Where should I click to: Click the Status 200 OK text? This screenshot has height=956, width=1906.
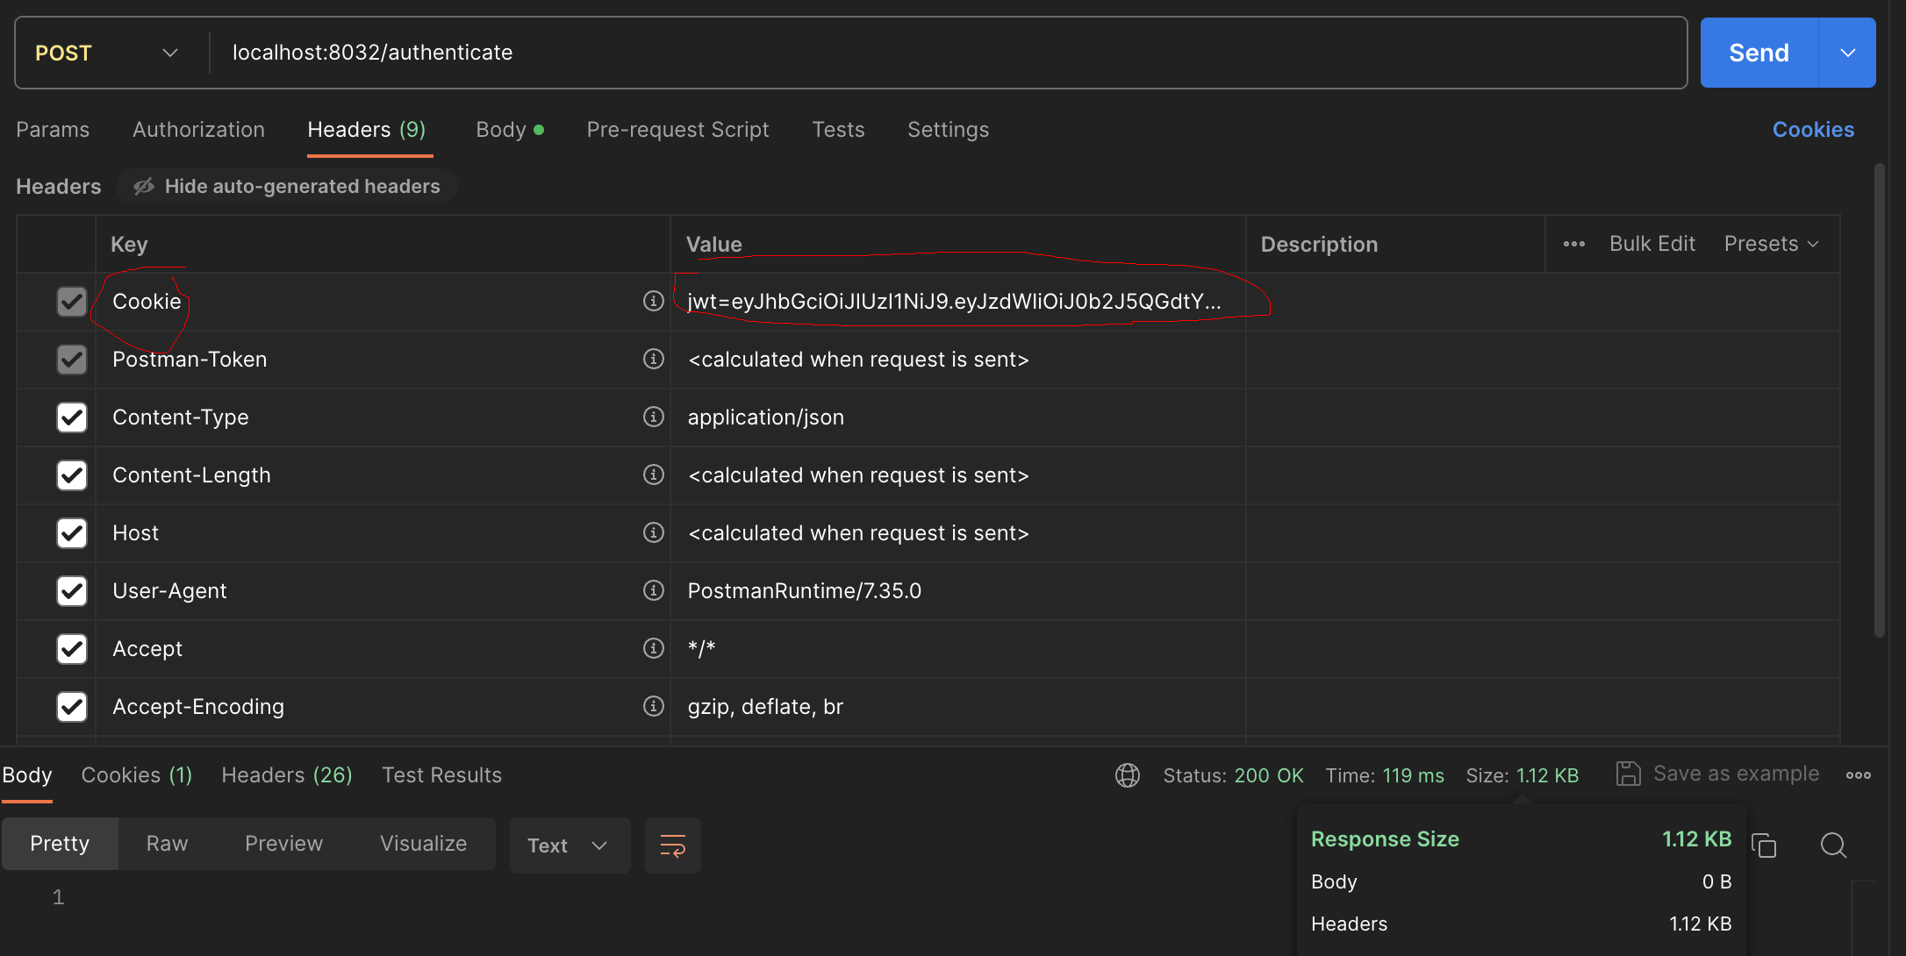tap(1233, 775)
